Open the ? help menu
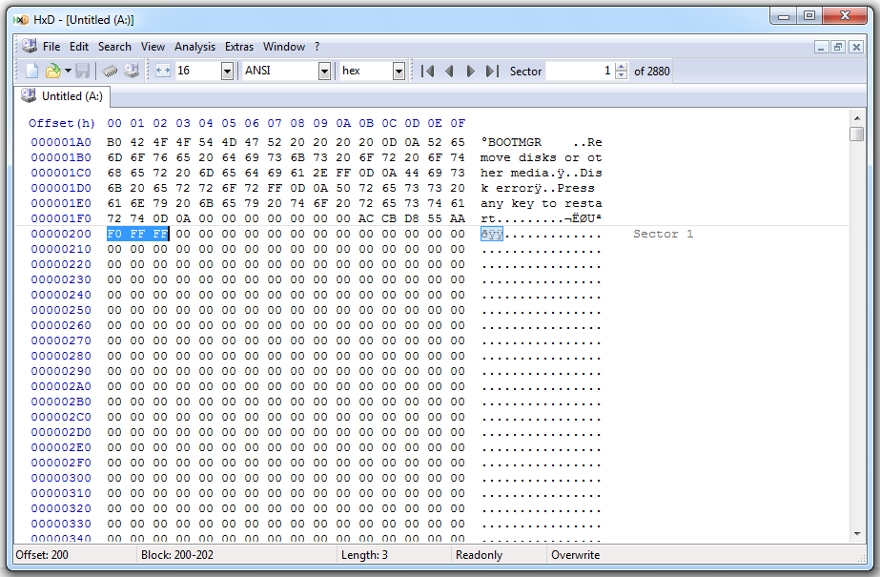Screen dimensions: 880x577 [x=317, y=47]
